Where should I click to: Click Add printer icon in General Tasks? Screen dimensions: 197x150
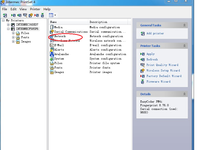pyautogui.click(x=142, y=33)
